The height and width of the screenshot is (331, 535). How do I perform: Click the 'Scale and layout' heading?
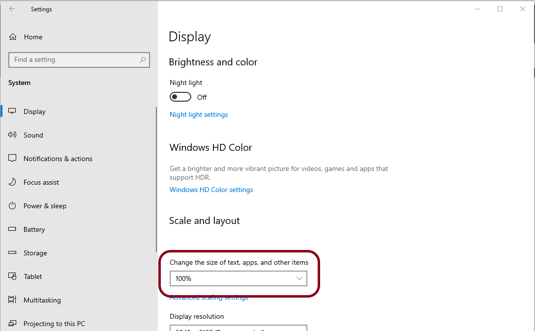pyautogui.click(x=205, y=221)
